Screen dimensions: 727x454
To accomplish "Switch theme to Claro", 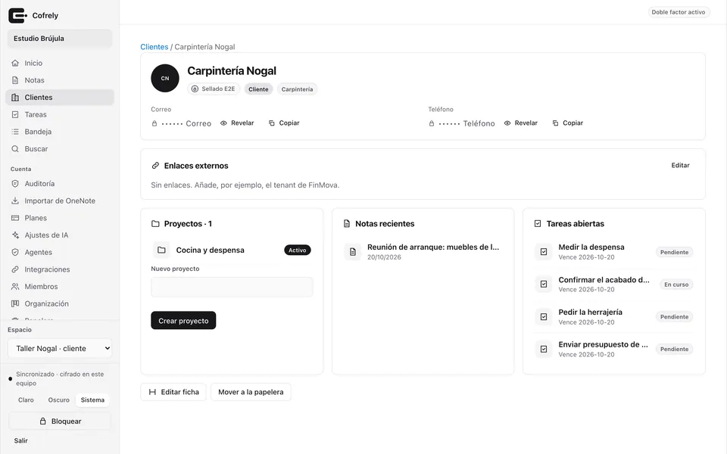I will click(x=26, y=400).
